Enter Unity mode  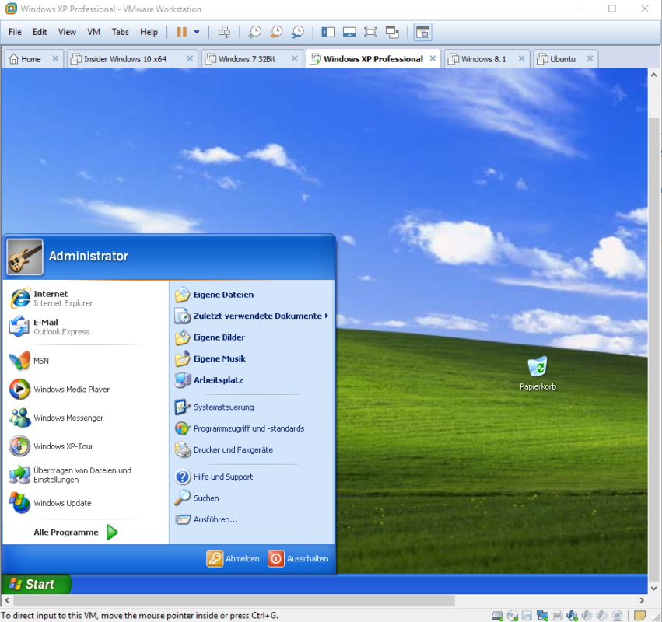(x=392, y=32)
